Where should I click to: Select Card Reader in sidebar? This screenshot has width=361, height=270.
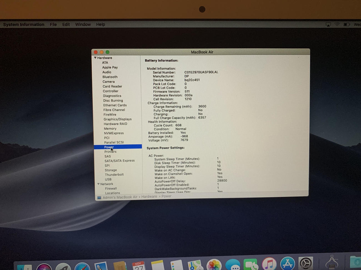point(112,86)
